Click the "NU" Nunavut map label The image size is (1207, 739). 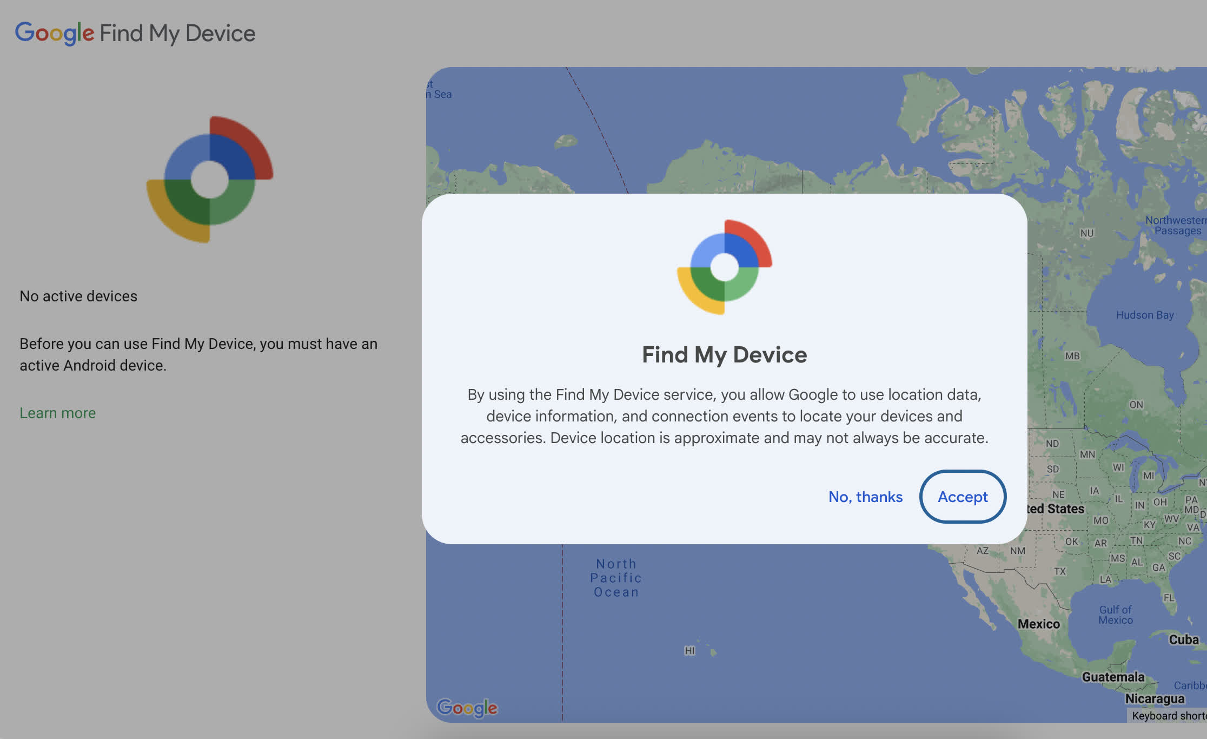[x=1087, y=233]
